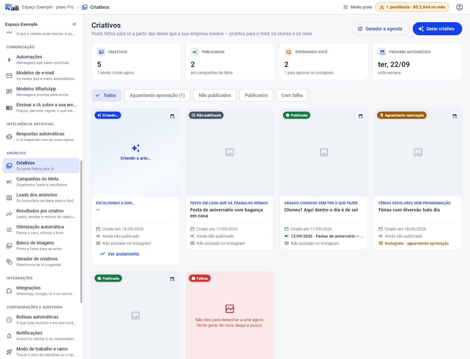This screenshot has width=470, height=359.
Task: Select the Todos filter
Action: pos(106,95)
